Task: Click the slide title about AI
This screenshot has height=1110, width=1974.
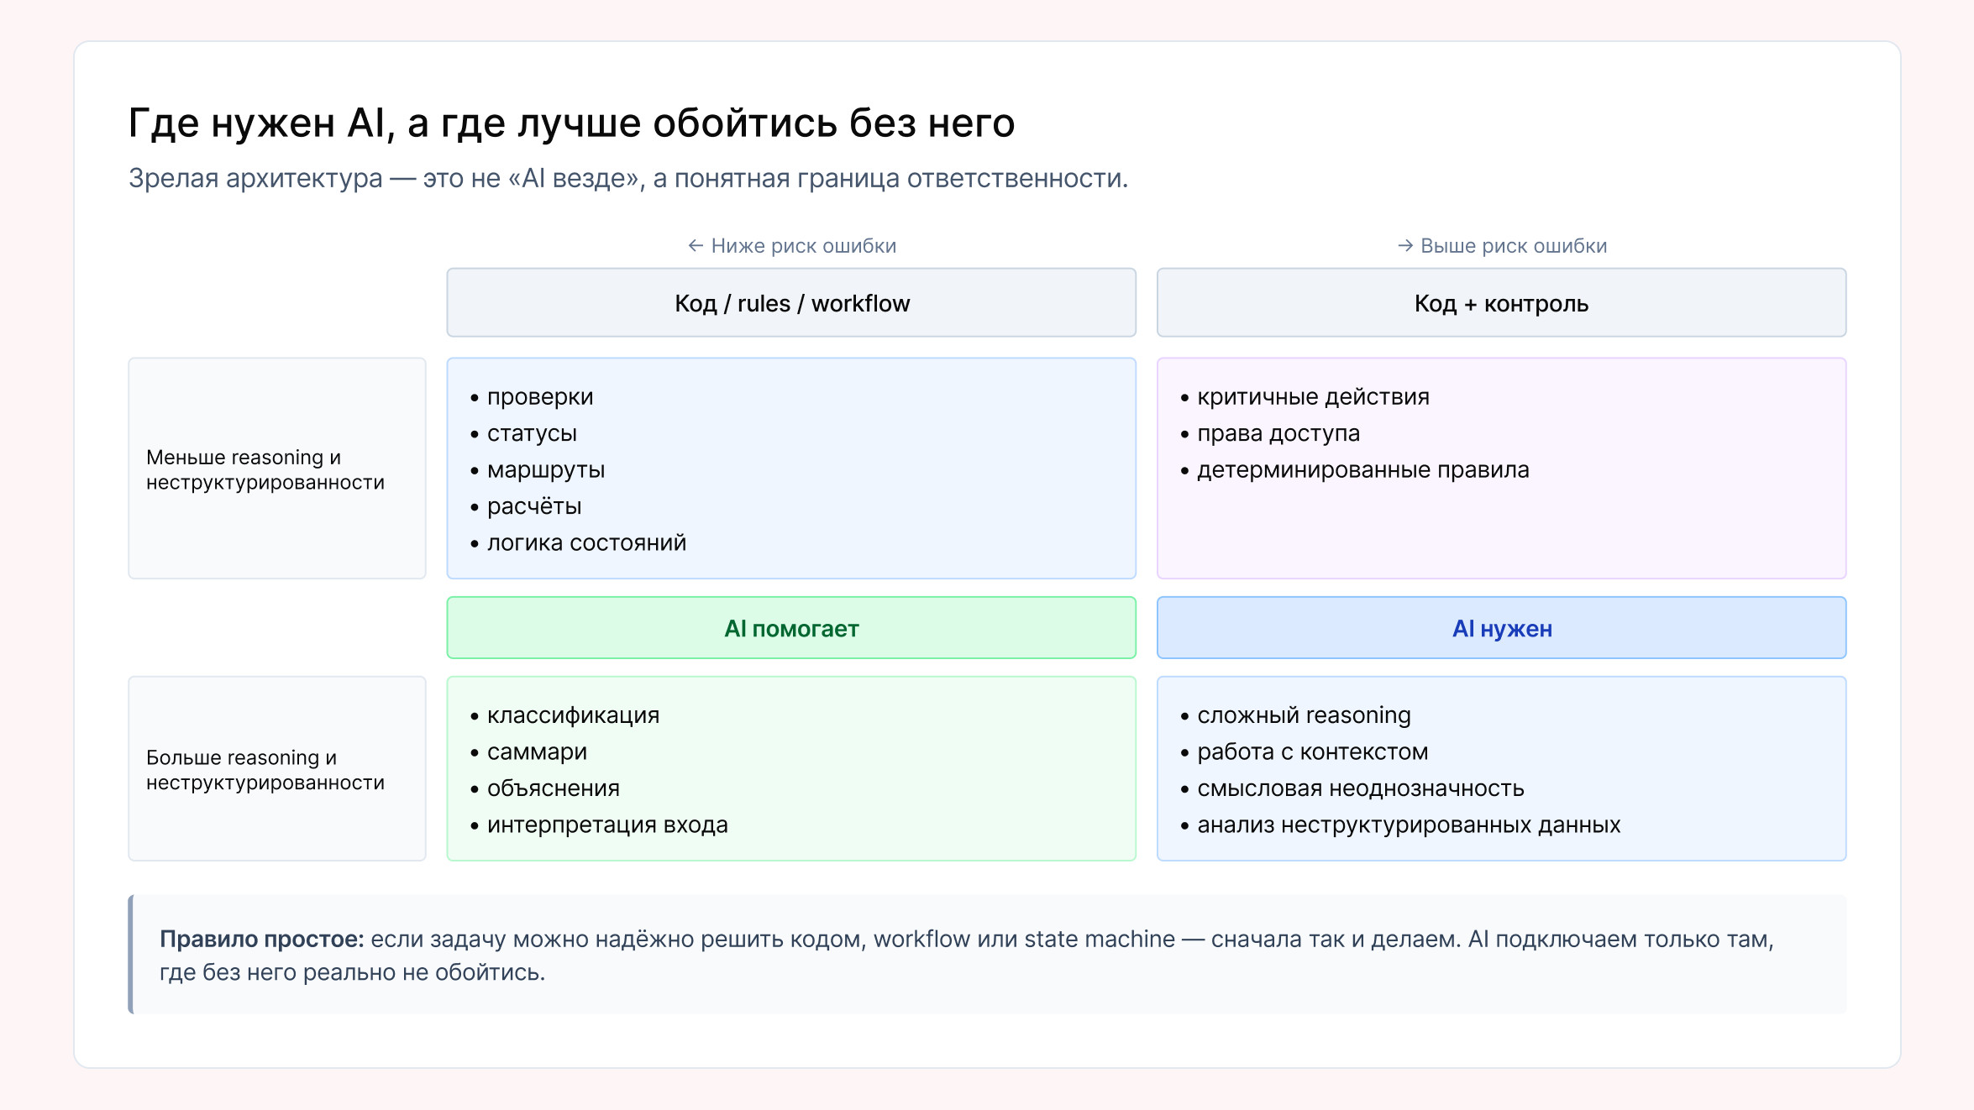Action: click(x=571, y=123)
